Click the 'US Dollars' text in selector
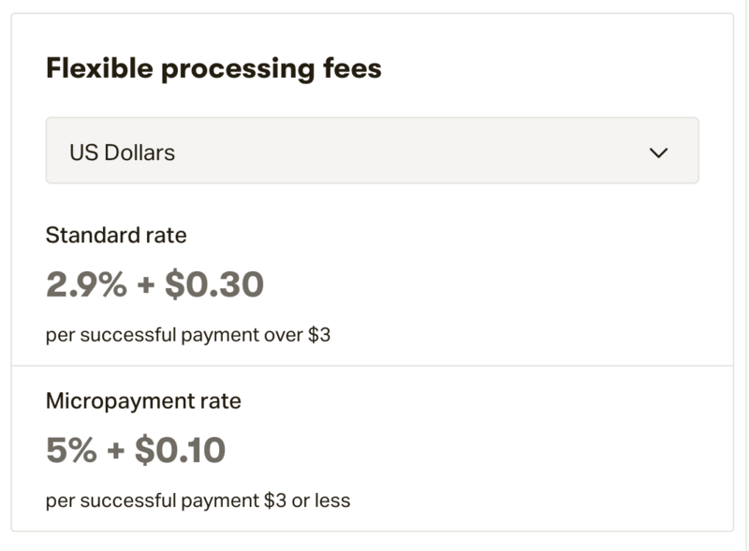 click(122, 152)
